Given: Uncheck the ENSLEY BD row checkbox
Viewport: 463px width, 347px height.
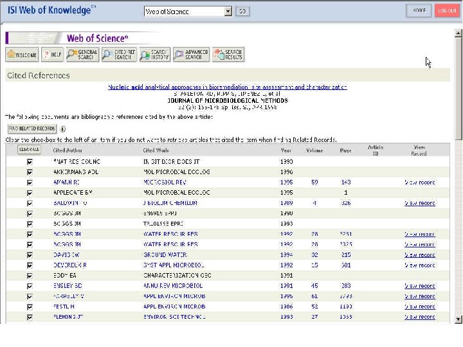Looking at the screenshot, I should pyautogui.click(x=30, y=286).
